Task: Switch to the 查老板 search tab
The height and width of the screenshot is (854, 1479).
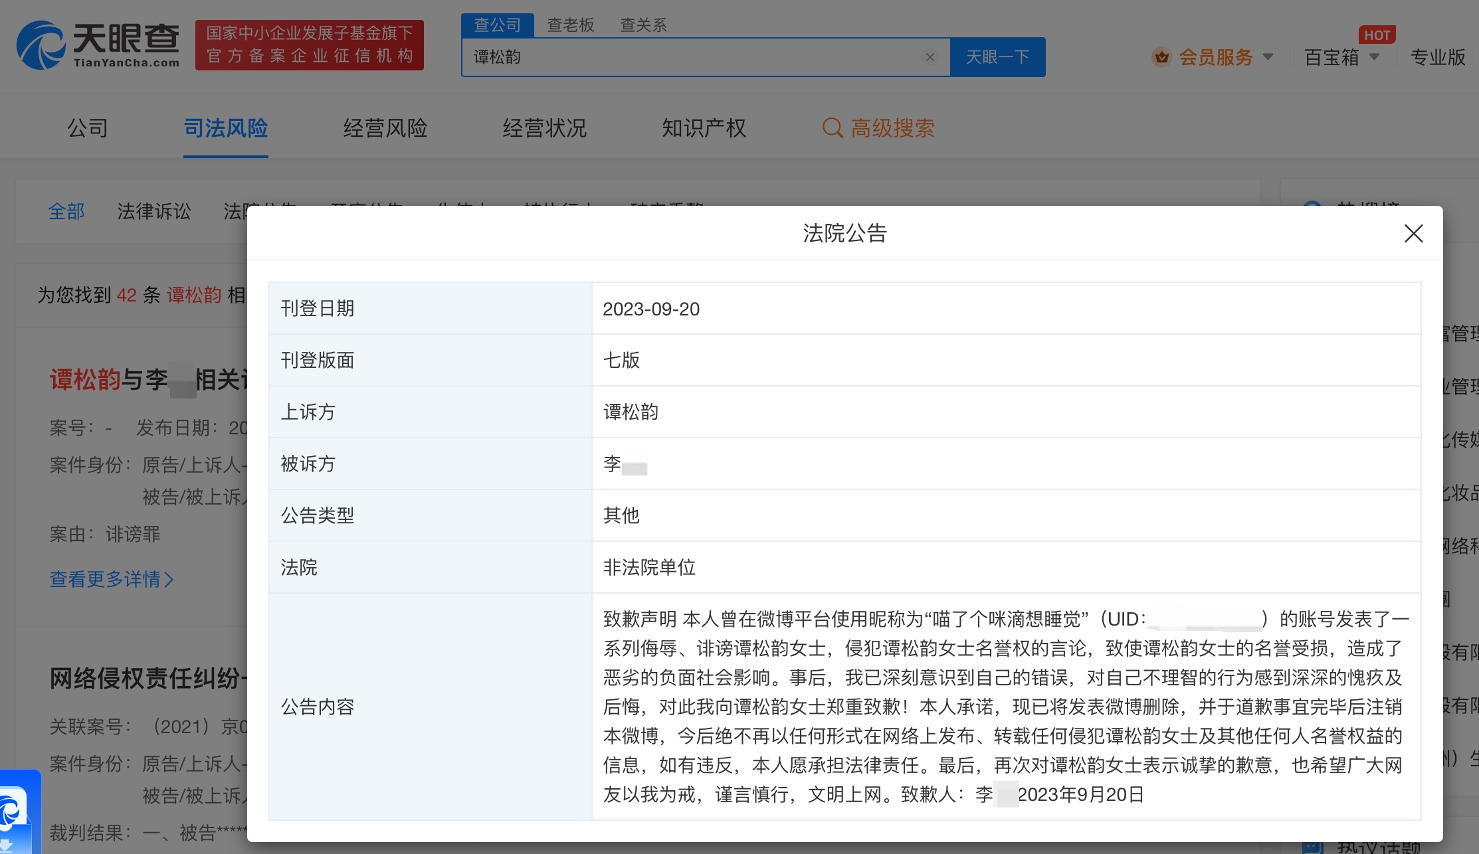Action: (570, 25)
